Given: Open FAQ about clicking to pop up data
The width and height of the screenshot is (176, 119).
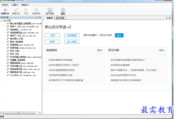Looking at the screenshot, I should coord(134,70).
